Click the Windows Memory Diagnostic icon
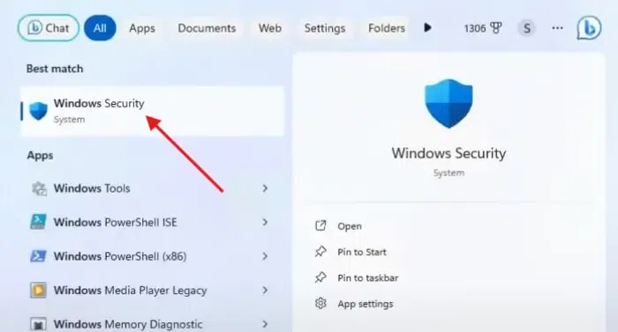This screenshot has height=332, width=618. (x=38, y=325)
